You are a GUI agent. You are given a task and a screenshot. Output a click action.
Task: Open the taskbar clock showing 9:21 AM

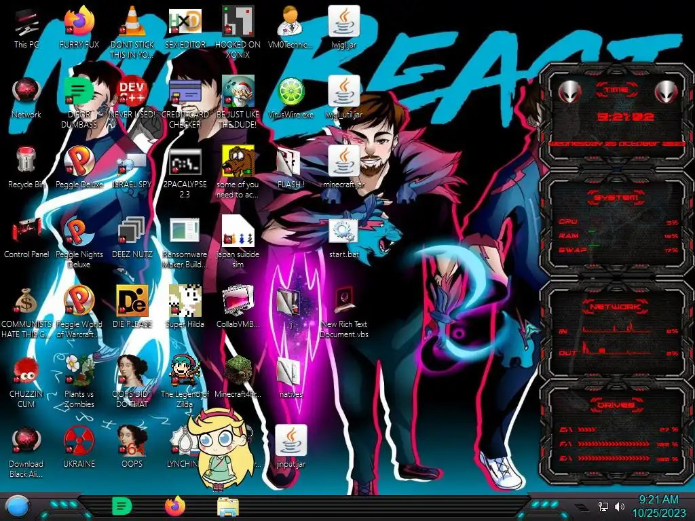(x=658, y=506)
